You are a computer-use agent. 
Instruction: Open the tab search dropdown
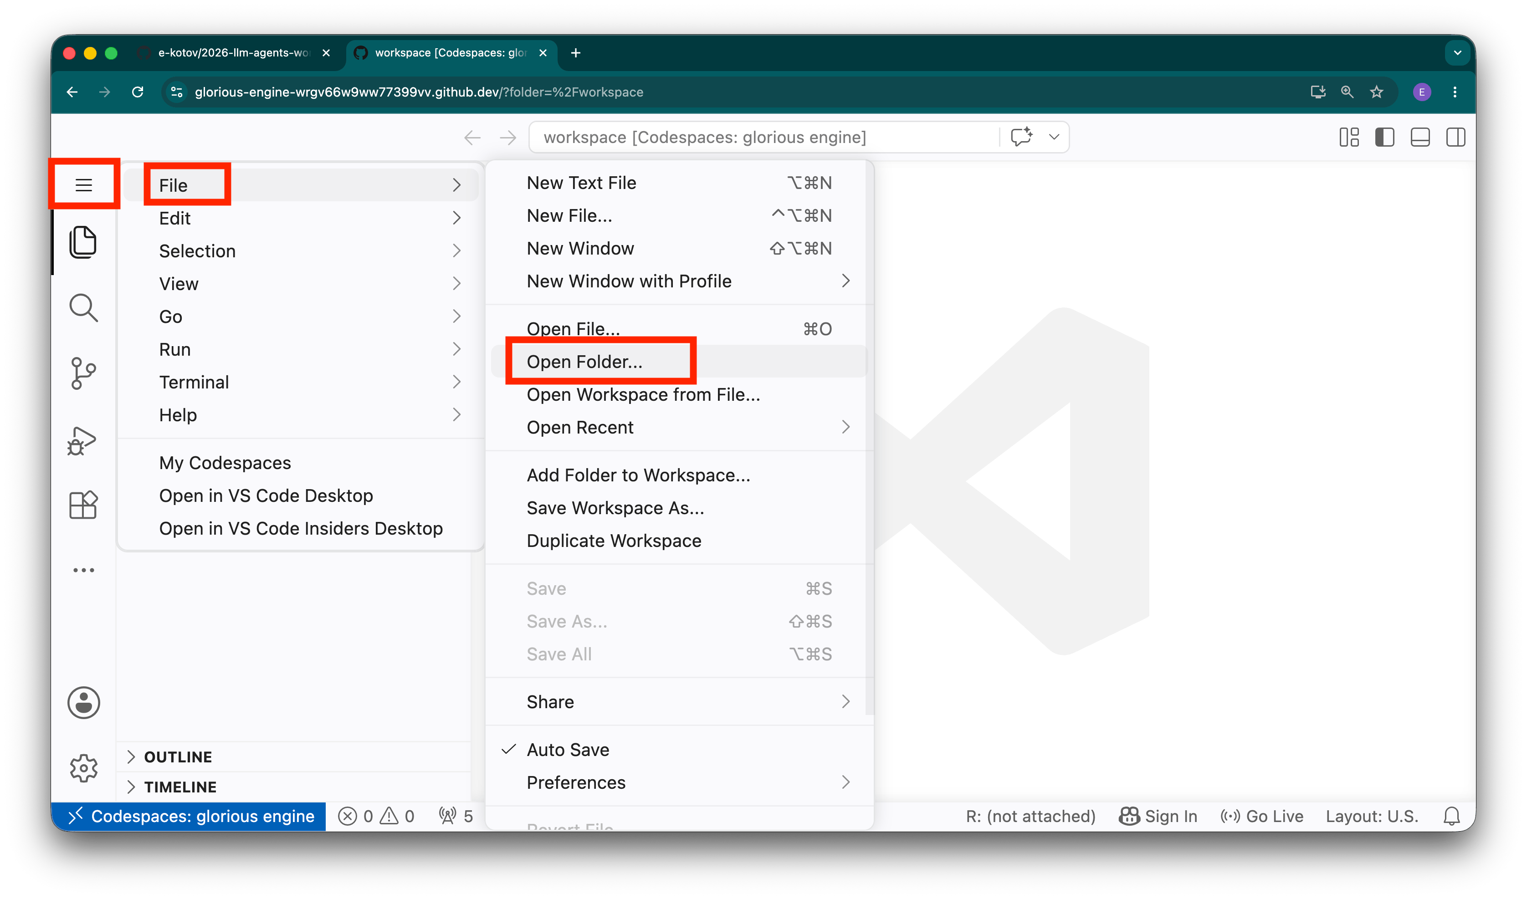[x=1457, y=53]
